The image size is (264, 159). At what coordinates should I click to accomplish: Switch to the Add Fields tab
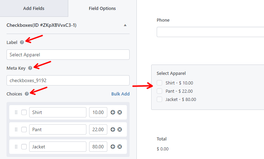click(34, 9)
